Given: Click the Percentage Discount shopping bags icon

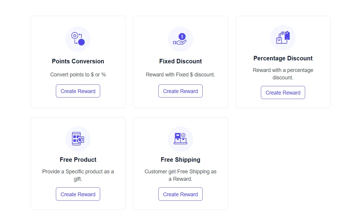Looking at the screenshot, I should (x=283, y=37).
